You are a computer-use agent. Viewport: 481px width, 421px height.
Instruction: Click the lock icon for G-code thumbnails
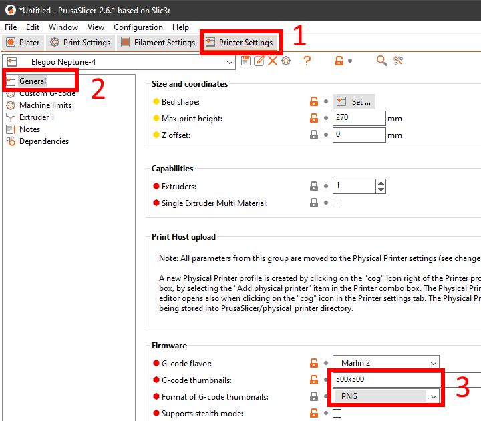pos(314,380)
